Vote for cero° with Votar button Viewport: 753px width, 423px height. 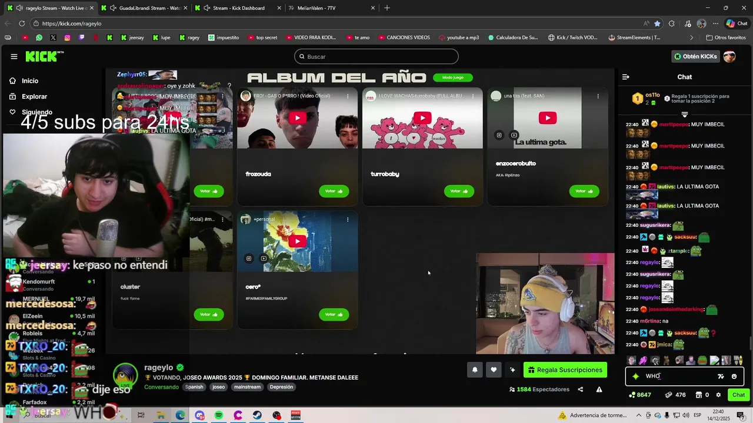[334, 314]
